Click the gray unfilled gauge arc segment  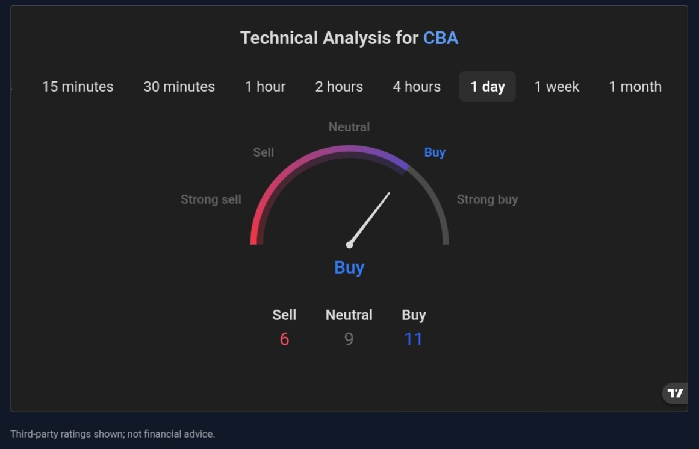click(438, 205)
